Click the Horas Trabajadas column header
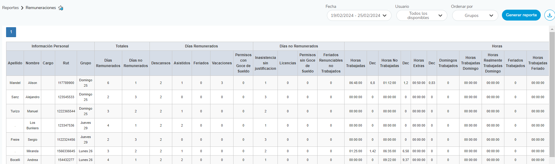The image size is (555, 164). point(355,63)
